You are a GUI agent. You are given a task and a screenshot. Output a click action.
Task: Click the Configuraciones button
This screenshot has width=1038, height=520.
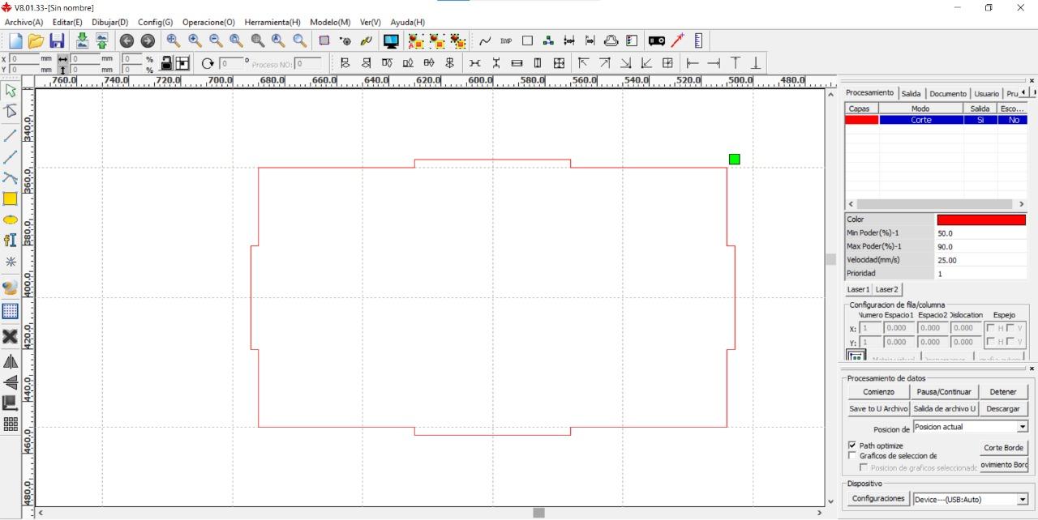878,499
